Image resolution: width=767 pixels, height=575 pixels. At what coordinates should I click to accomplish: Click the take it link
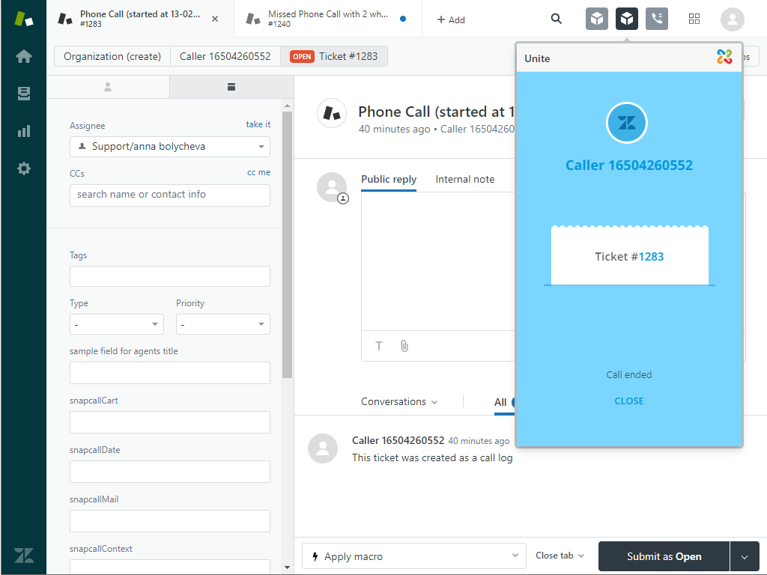point(258,124)
